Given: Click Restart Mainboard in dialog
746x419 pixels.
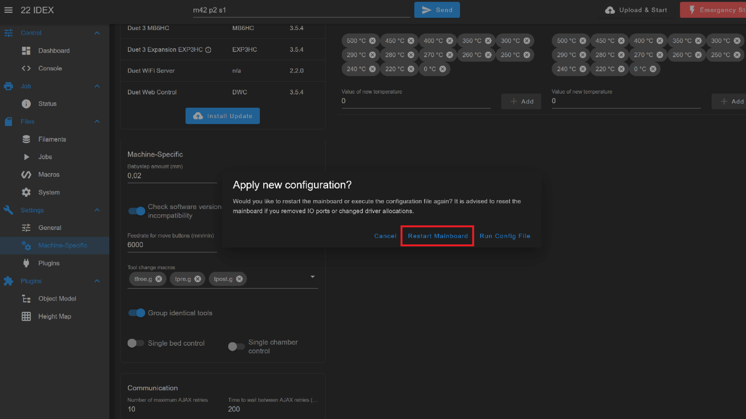Looking at the screenshot, I should coord(438,236).
